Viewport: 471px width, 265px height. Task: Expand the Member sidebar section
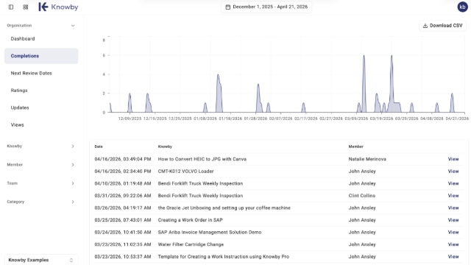click(x=41, y=165)
